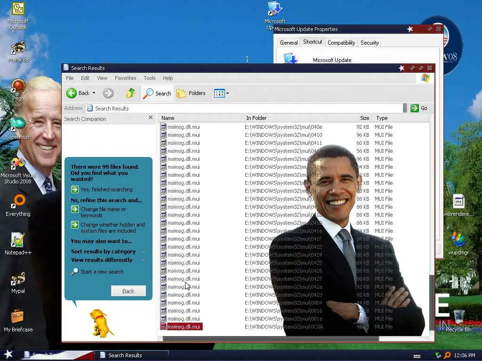Click the keyboard tray icon
This screenshot has height=361, width=482.
(x=417, y=356)
